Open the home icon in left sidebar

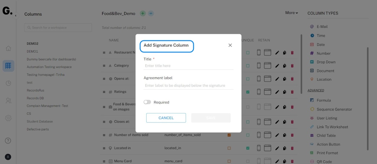click(x=8, y=48)
